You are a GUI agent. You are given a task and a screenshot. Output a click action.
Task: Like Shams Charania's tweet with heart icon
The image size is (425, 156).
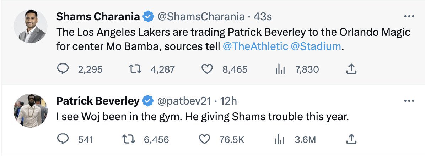click(x=208, y=69)
